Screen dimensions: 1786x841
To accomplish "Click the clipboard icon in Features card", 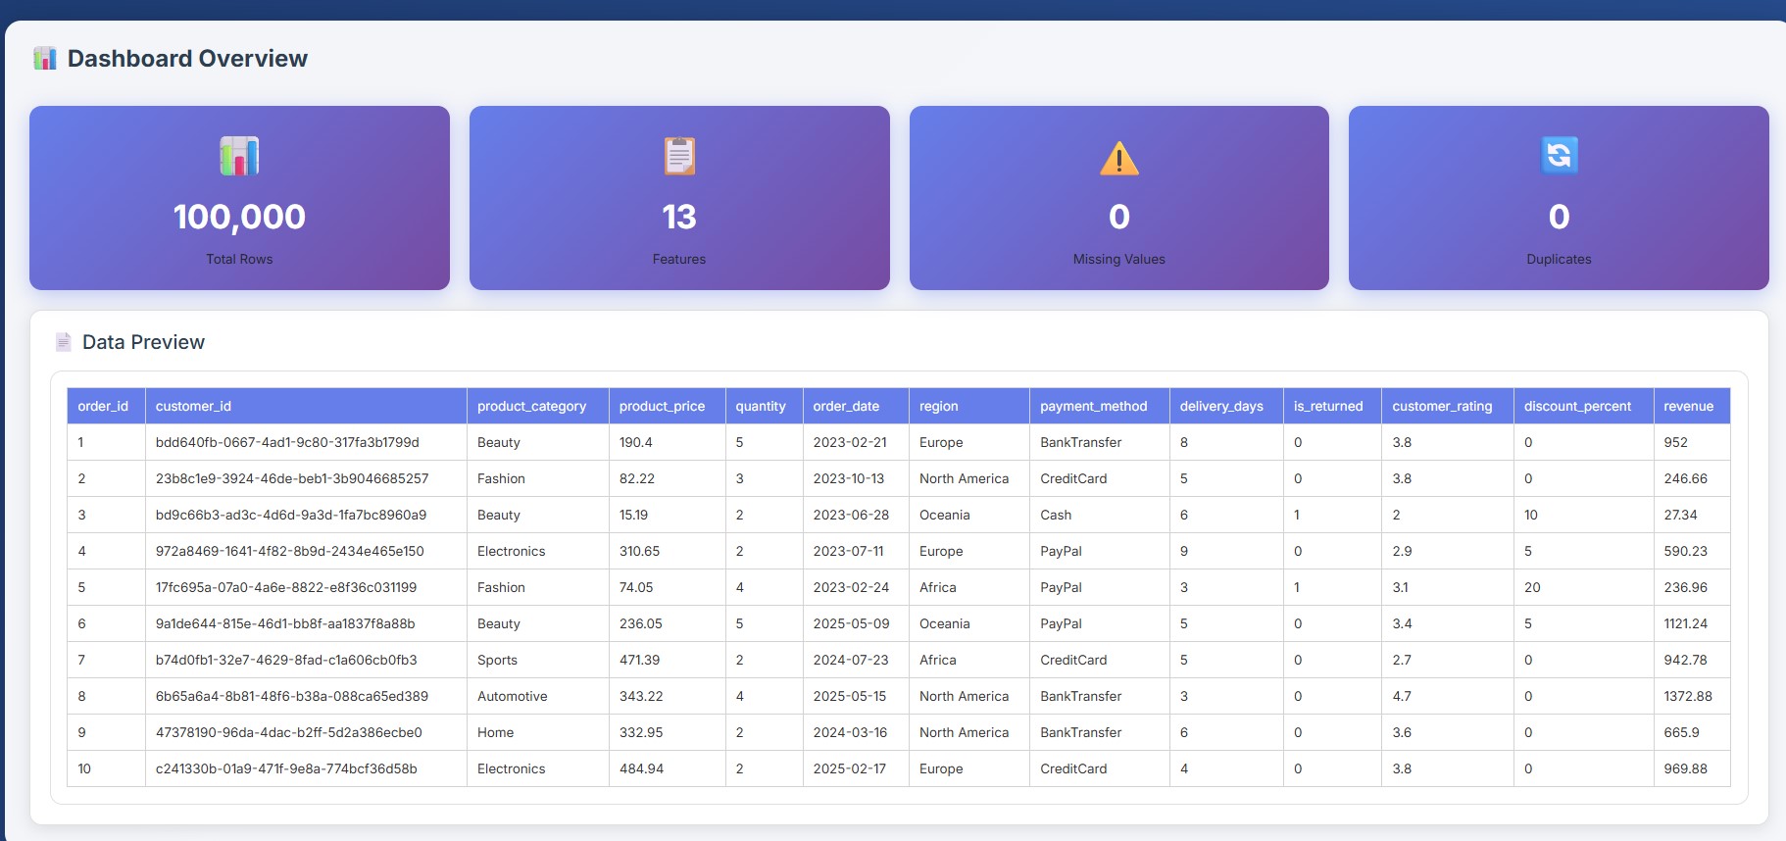I will pyautogui.click(x=679, y=156).
